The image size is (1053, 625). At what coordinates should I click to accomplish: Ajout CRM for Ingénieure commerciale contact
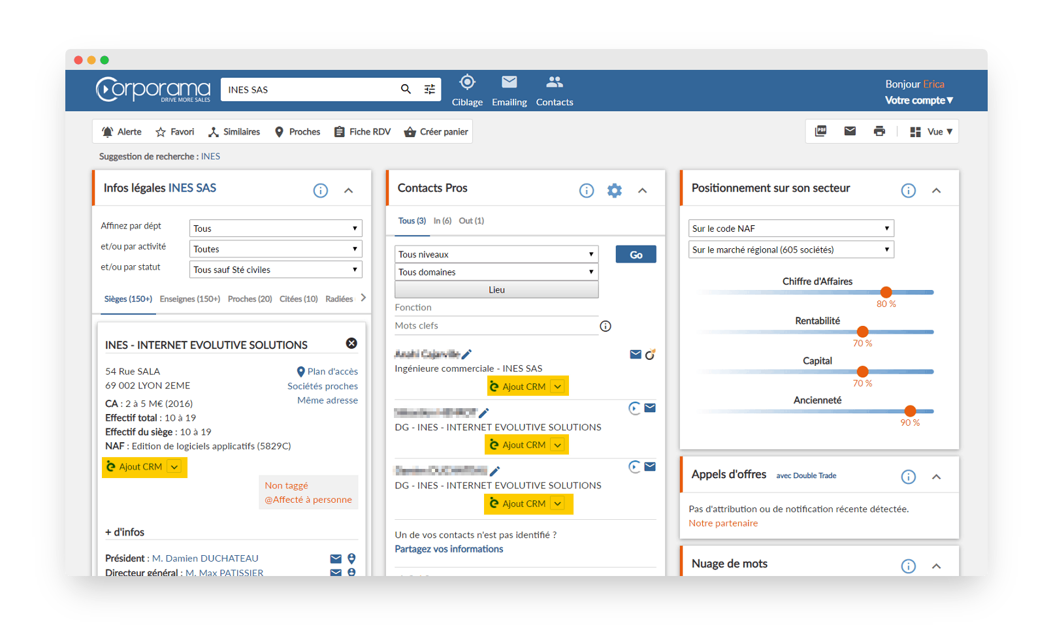tap(528, 387)
